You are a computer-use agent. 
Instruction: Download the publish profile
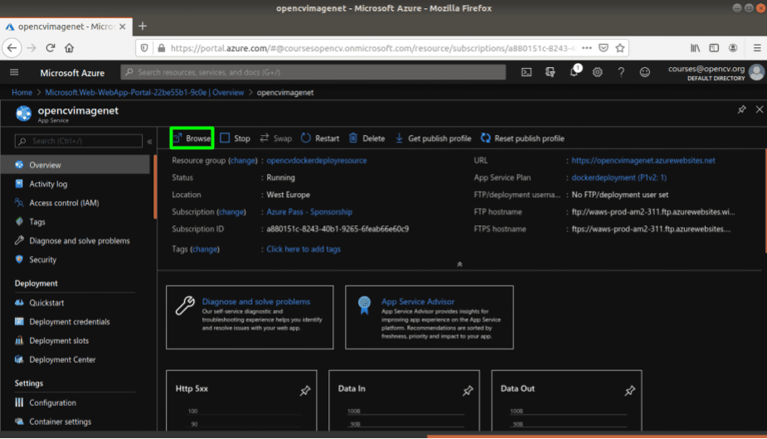pyautogui.click(x=433, y=138)
